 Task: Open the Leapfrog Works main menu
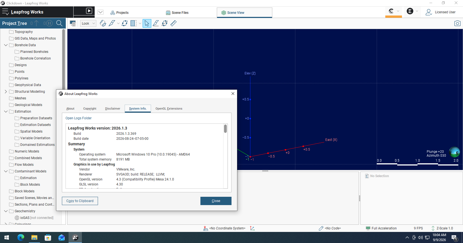pos(5,12)
